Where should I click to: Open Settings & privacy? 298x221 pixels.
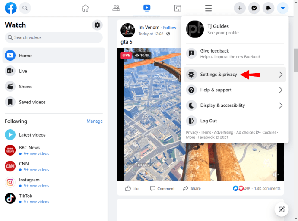click(x=235, y=75)
